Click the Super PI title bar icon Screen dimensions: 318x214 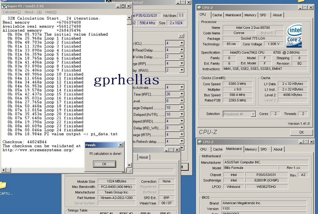tap(4, 6)
